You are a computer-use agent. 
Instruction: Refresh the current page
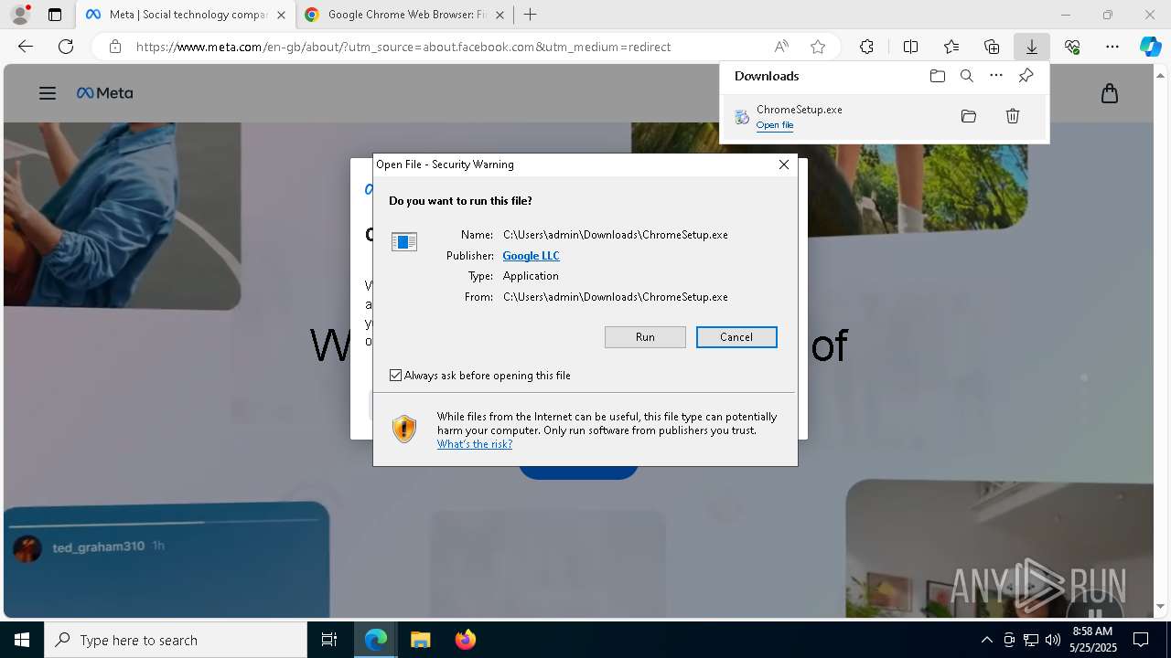point(66,47)
